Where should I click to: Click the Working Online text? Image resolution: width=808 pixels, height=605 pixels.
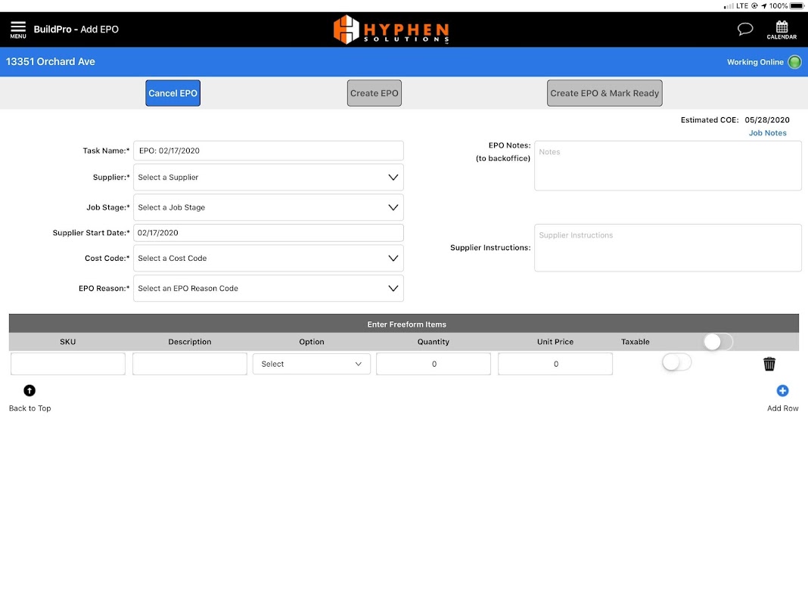click(x=755, y=62)
